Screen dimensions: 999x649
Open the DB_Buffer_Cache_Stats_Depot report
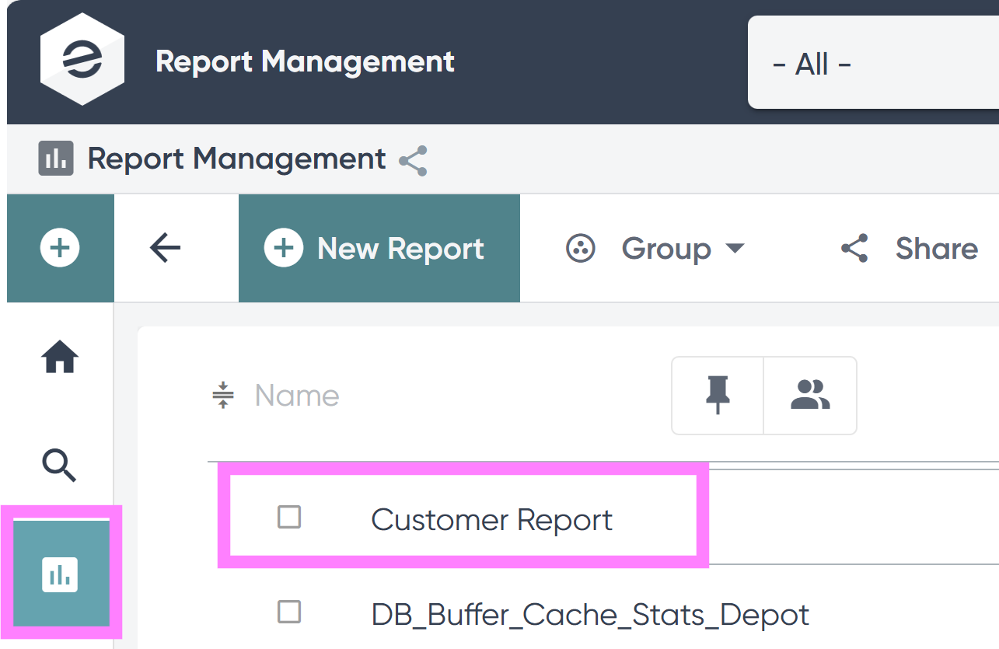pyautogui.click(x=590, y=615)
